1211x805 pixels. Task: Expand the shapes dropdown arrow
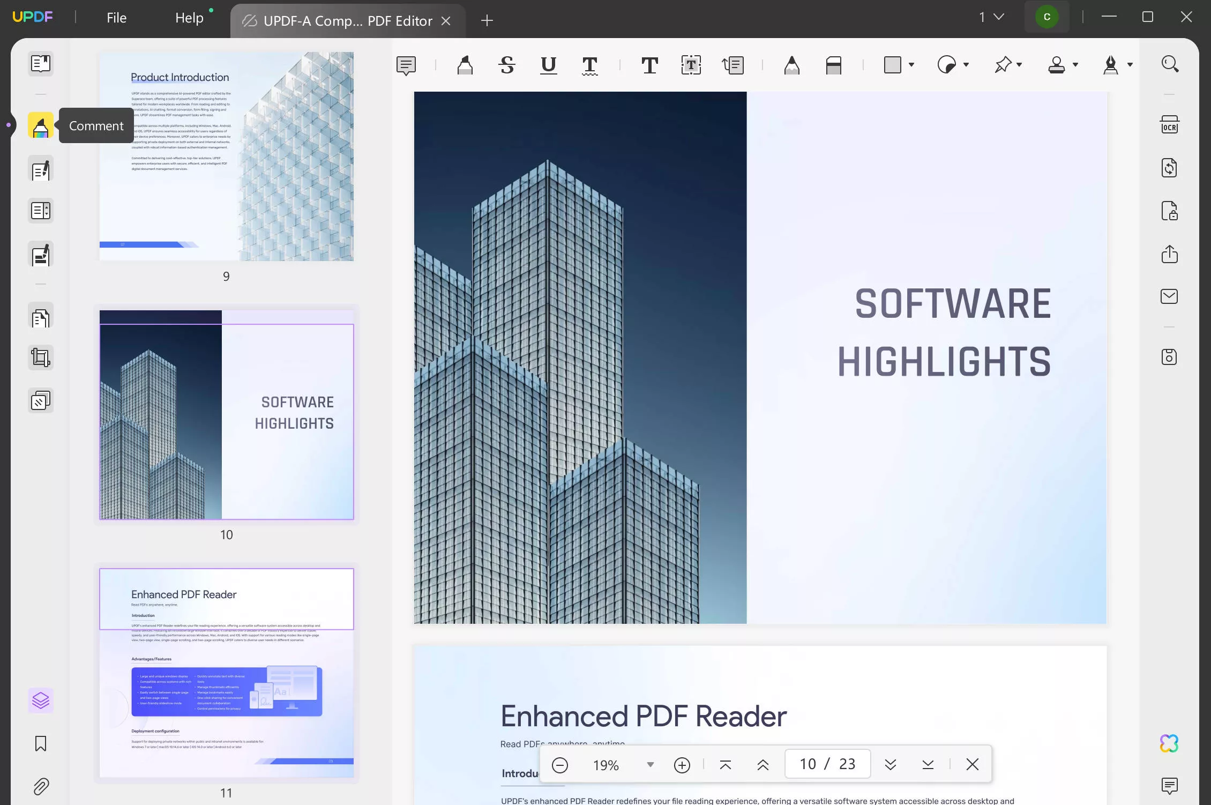tap(911, 65)
